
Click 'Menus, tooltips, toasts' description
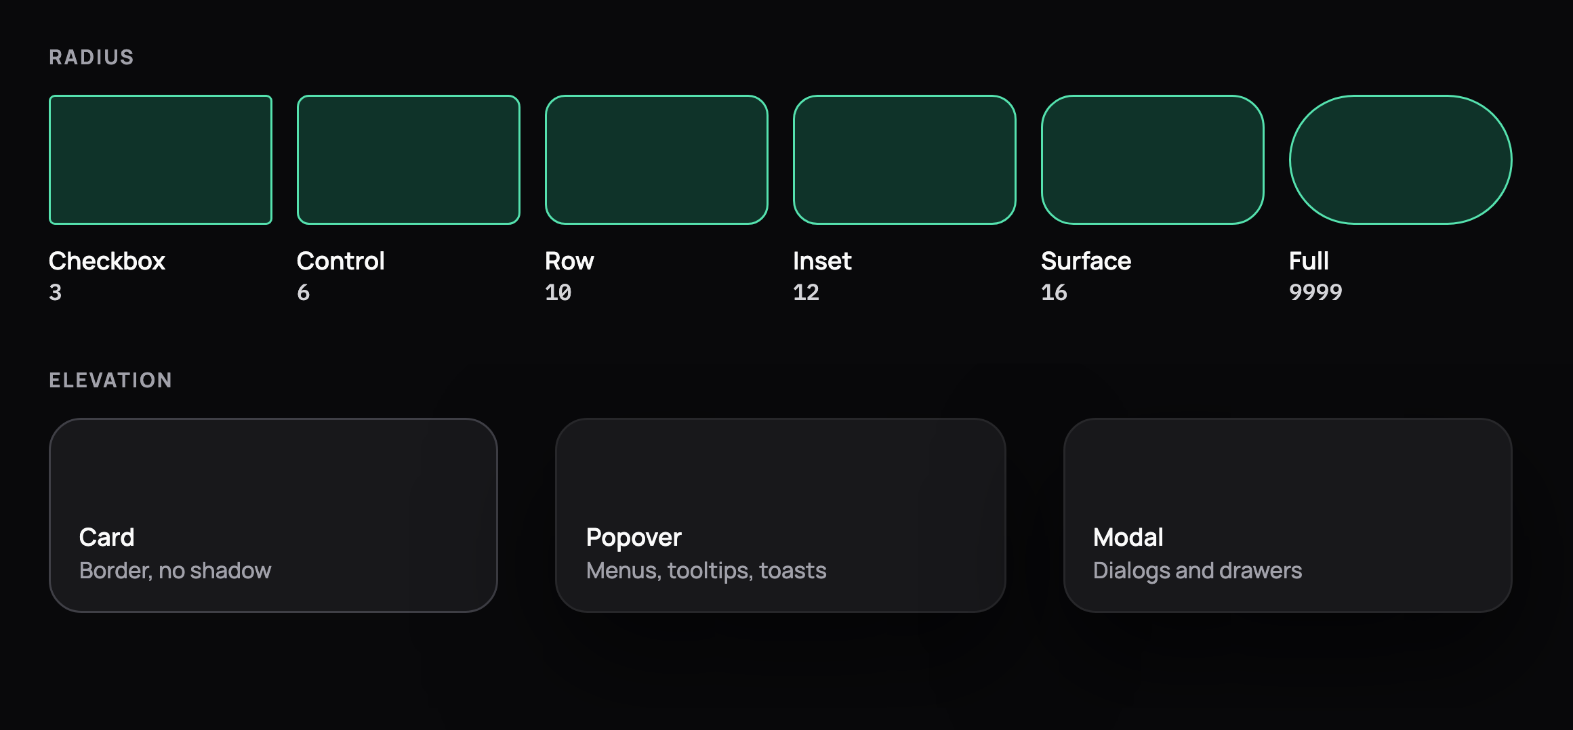pos(706,571)
